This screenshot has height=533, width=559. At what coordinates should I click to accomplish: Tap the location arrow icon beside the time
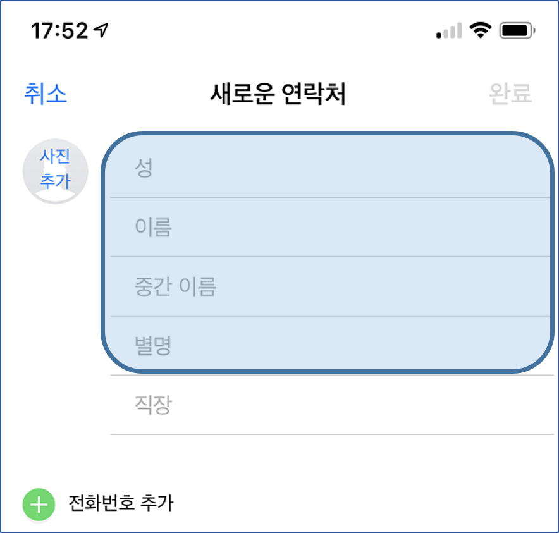click(x=101, y=30)
